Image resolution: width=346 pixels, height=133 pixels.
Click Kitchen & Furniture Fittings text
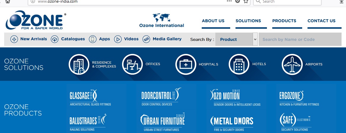coord(299,104)
